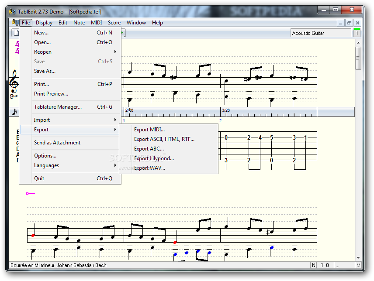Choose Export MIDI...

169,130
